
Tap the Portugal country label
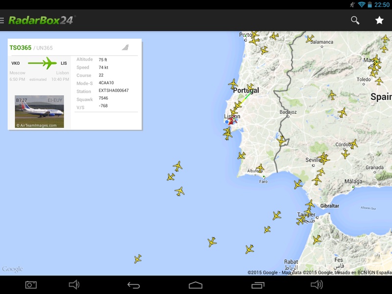coord(246,90)
